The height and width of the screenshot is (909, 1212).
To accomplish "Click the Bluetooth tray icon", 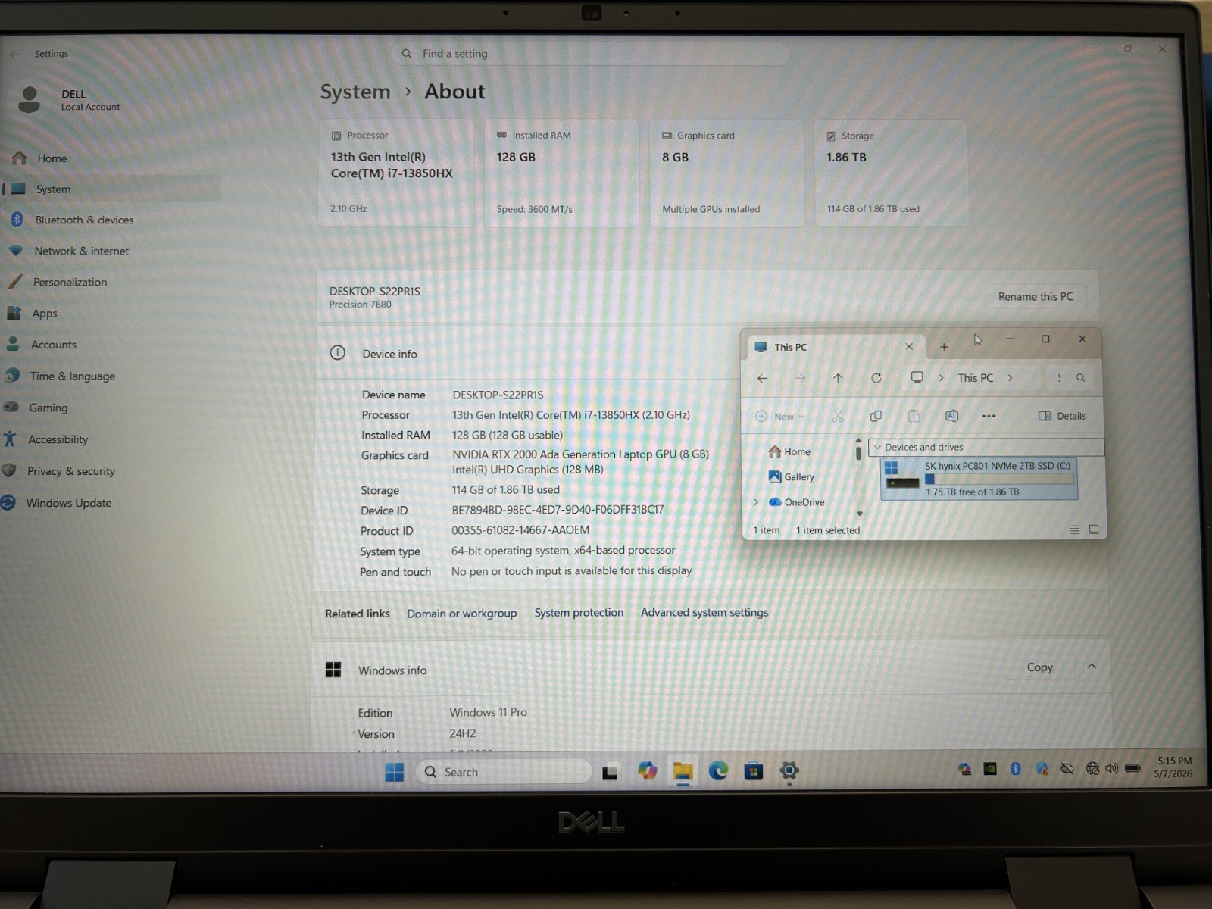I will click(1016, 769).
